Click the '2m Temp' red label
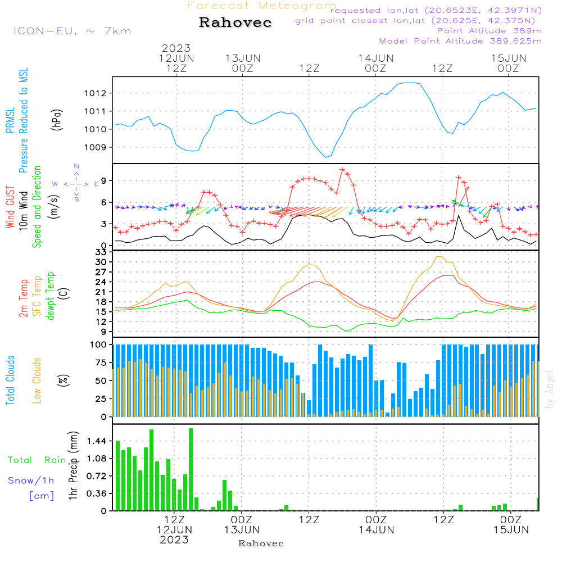 23,298
